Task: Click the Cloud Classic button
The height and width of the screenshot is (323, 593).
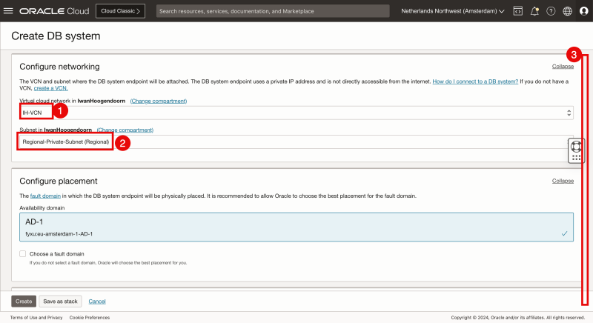Action: coord(120,11)
